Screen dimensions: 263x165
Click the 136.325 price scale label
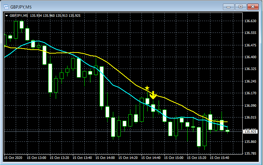[250, 69]
